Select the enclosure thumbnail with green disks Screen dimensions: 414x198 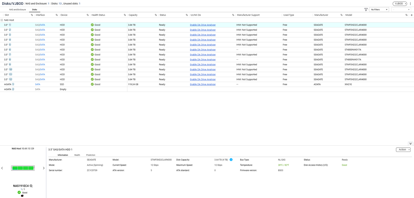(x=23, y=168)
